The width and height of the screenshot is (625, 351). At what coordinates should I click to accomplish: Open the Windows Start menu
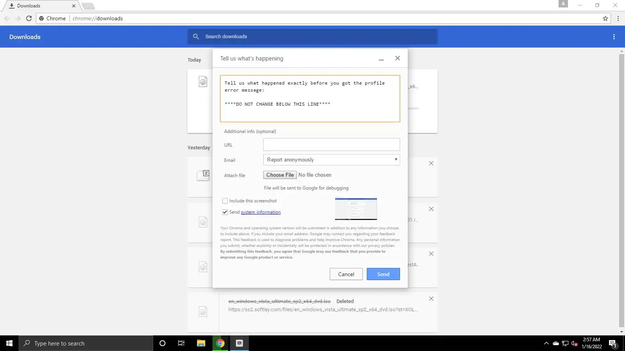(9, 343)
